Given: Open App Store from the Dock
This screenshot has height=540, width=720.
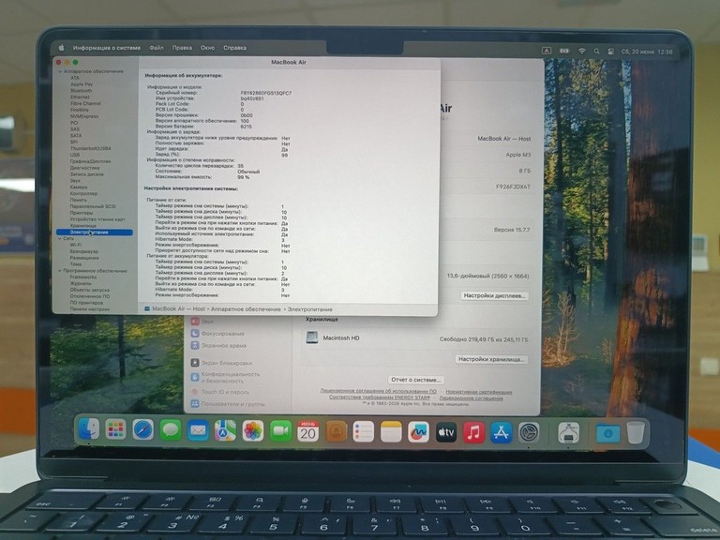Looking at the screenshot, I should coord(501,432).
